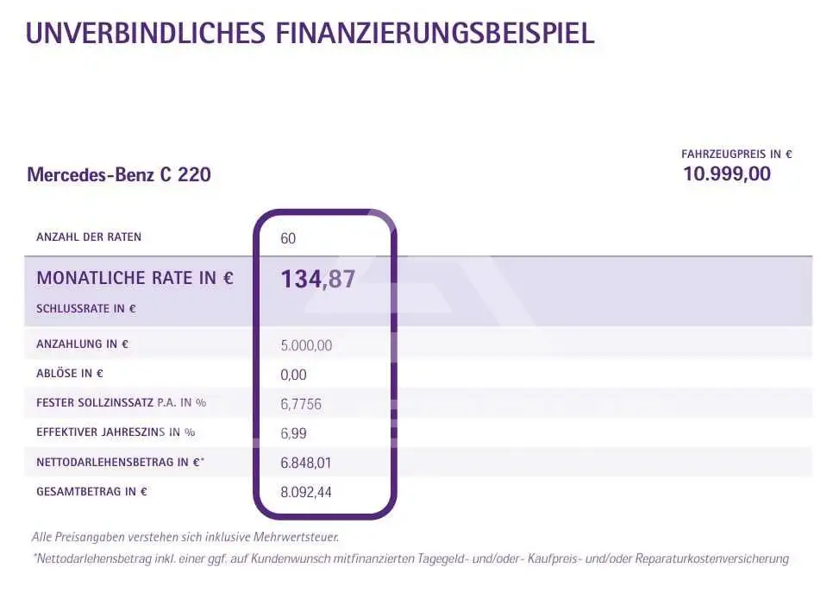The width and height of the screenshot is (833, 593).
Task: Click the Nettodarlehensbetrag footnote text
Action: 410,559
